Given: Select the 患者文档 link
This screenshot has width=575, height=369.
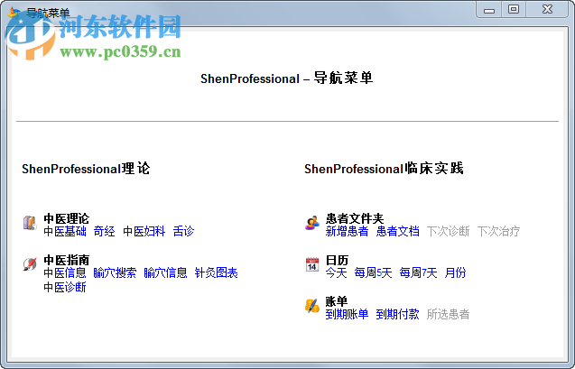Looking at the screenshot, I should click(x=397, y=231).
